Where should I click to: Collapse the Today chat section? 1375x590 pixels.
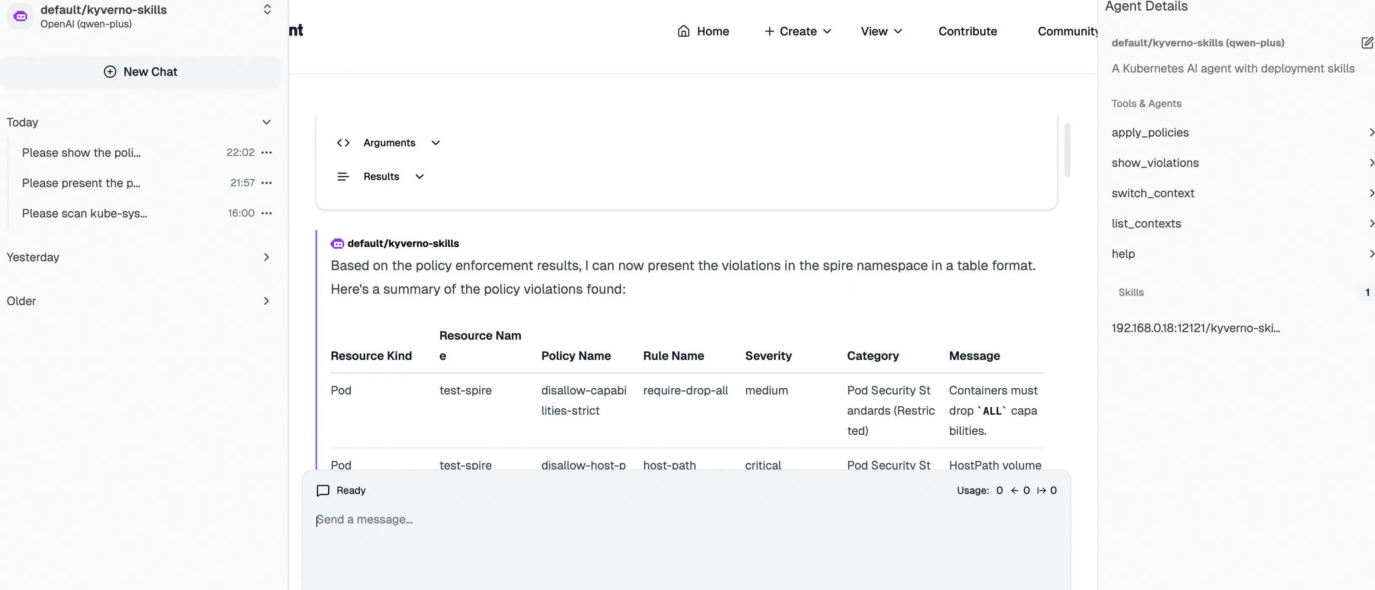click(x=266, y=122)
